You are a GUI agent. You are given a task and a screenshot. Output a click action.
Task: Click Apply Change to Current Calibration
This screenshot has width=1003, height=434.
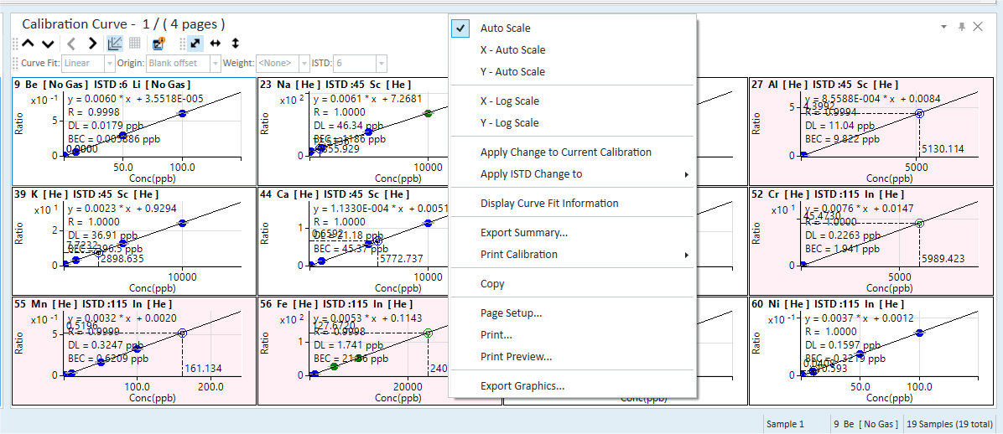tap(573, 152)
